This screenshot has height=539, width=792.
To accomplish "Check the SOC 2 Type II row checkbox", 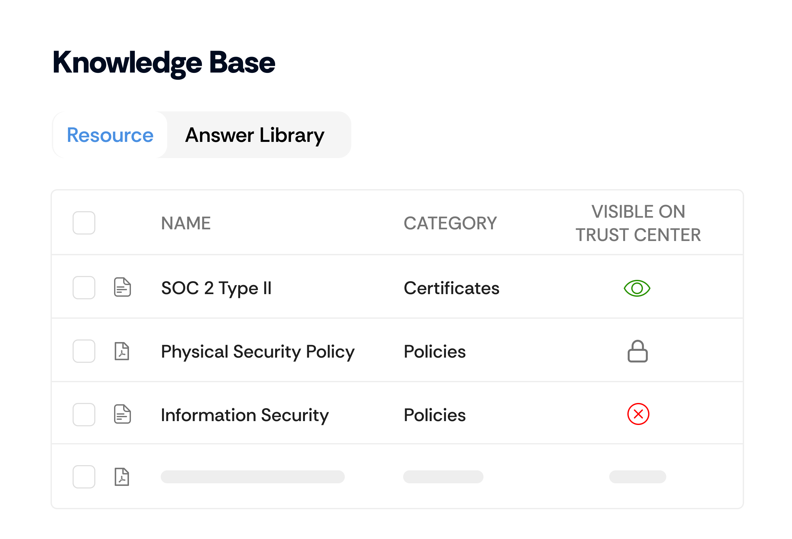I will pyautogui.click(x=84, y=288).
